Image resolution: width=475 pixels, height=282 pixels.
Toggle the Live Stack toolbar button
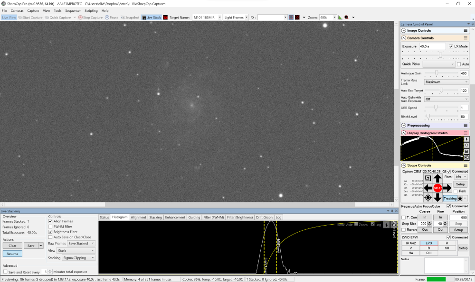pos(152,18)
